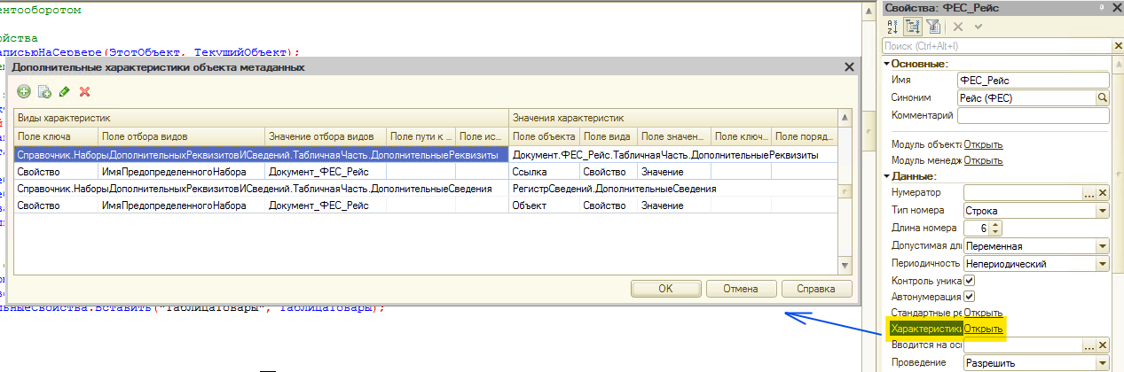The width and height of the screenshot is (1124, 372).
Task: Click the red X Delete icon in dialog toolbar
Action: 85,91
